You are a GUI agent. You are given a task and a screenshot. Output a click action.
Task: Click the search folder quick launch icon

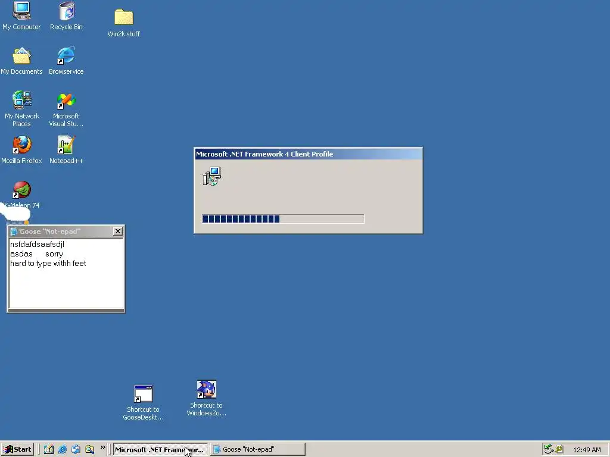click(x=90, y=449)
